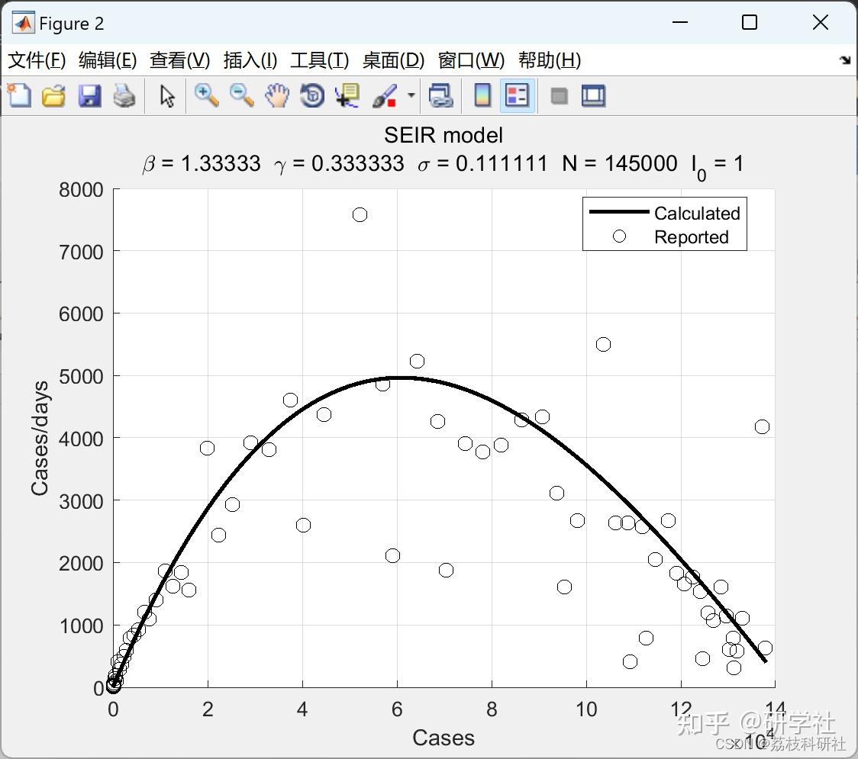Select the Calculated entry in legend
This screenshot has height=759, width=858.
pyautogui.click(x=664, y=213)
